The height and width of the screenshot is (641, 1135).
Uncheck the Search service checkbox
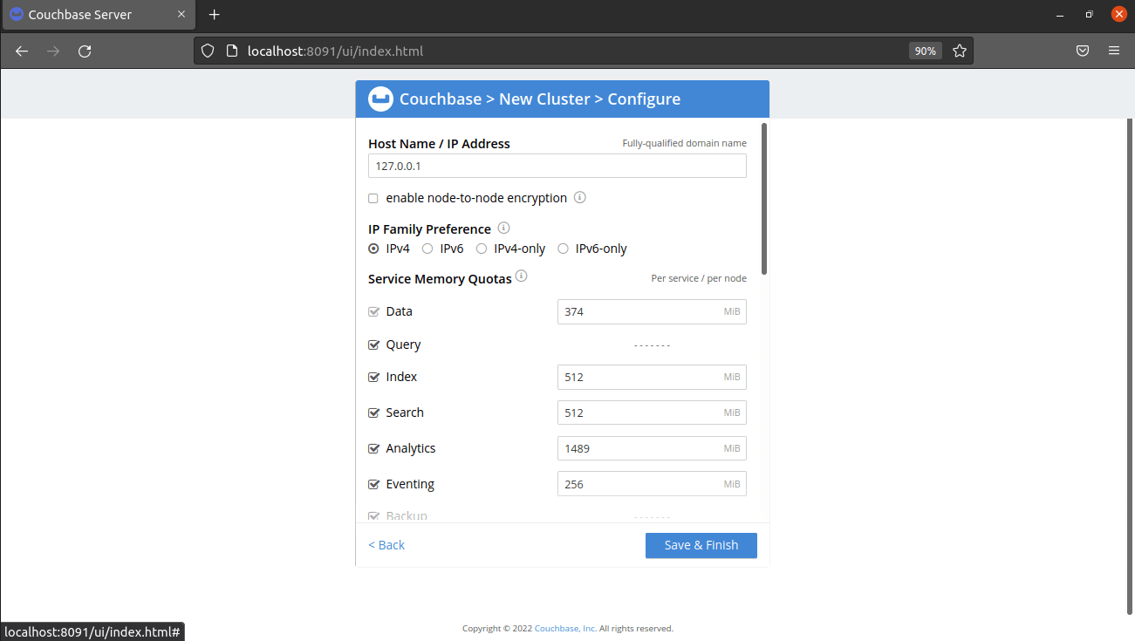[x=373, y=413]
